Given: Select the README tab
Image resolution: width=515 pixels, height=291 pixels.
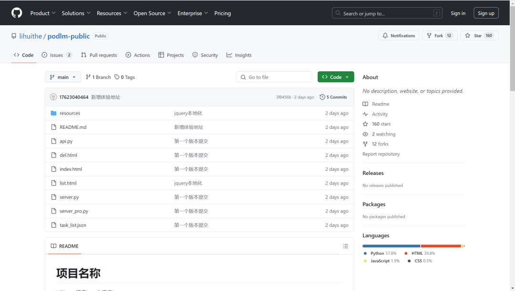Looking at the screenshot, I should [65, 246].
